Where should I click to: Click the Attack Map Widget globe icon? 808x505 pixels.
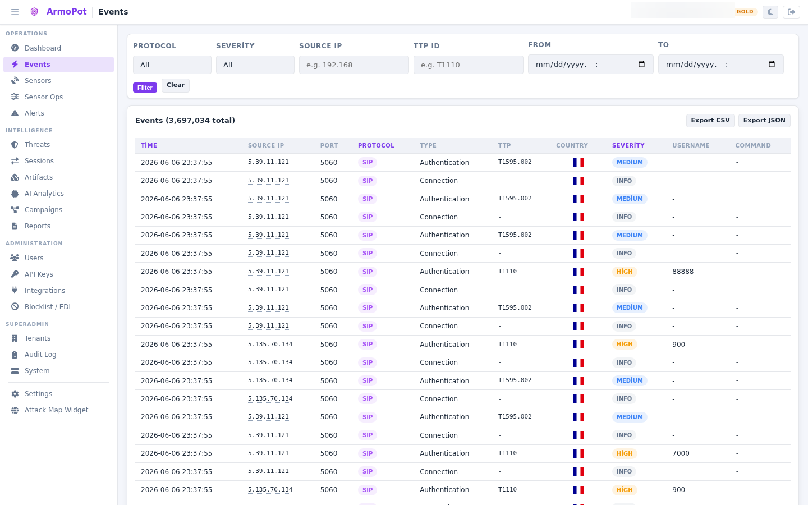(15, 410)
